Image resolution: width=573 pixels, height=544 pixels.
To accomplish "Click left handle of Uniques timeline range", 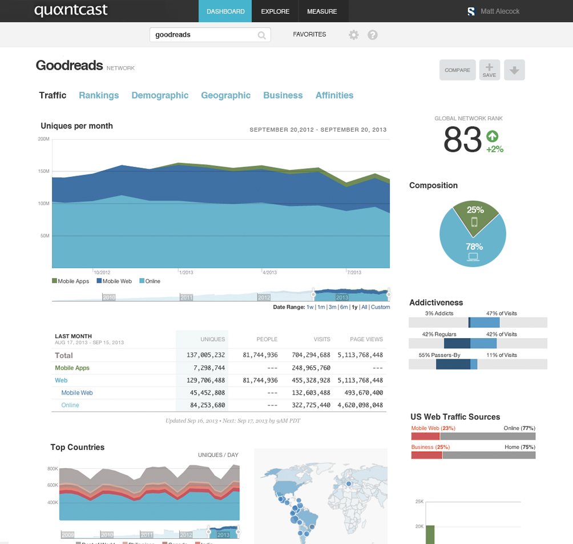I will (313, 294).
